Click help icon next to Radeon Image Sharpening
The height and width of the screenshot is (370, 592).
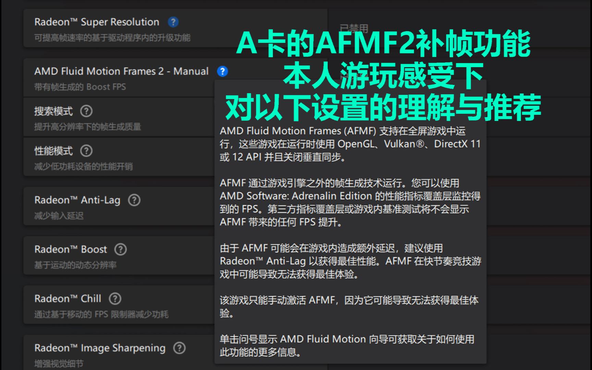tap(180, 348)
